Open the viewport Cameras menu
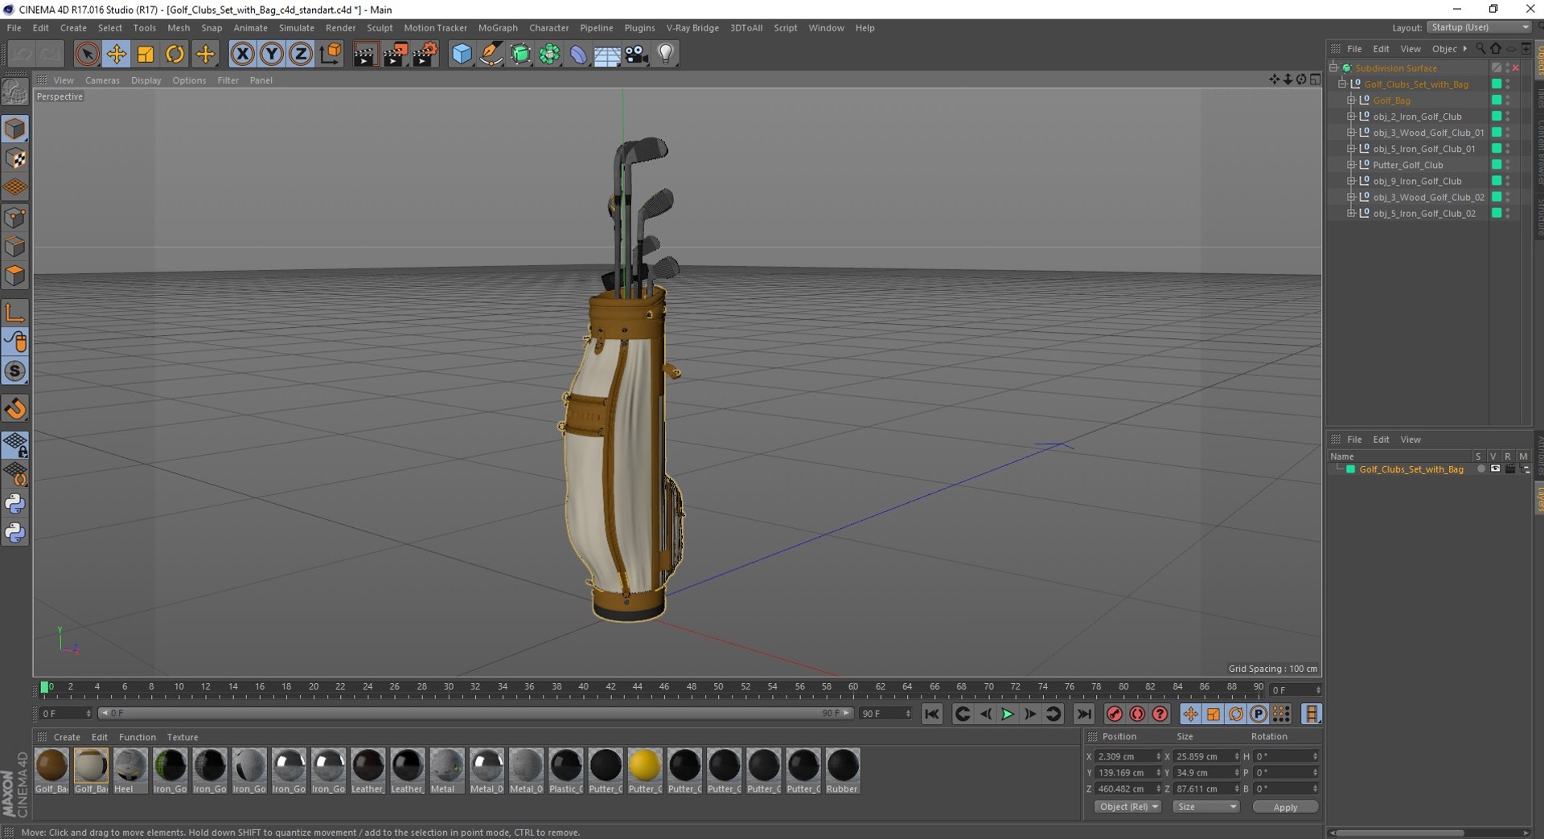The width and height of the screenshot is (1544, 839). (x=102, y=80)
